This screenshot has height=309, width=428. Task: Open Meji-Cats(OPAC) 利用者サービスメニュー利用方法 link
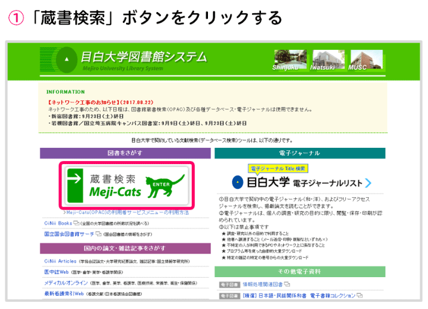click(x=126, y=212)
